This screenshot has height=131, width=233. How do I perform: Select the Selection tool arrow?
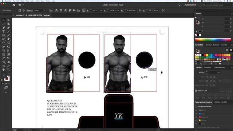[4, 20]
